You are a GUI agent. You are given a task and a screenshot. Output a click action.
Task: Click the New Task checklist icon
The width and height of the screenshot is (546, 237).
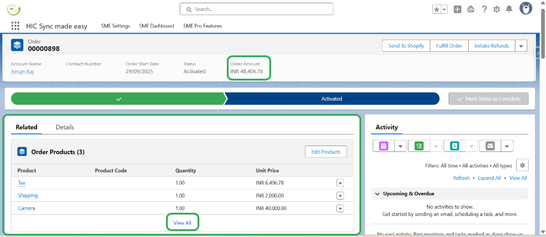(x=419, y=146)
